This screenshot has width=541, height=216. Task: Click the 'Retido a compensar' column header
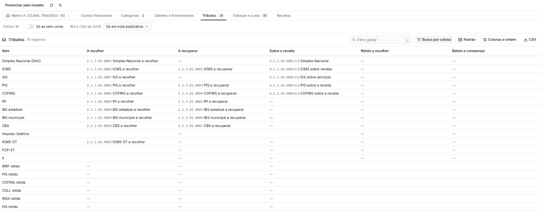(469, 51)
